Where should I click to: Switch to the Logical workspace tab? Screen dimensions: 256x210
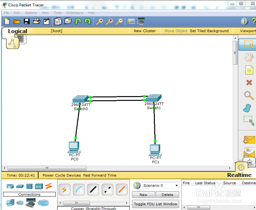17,31
